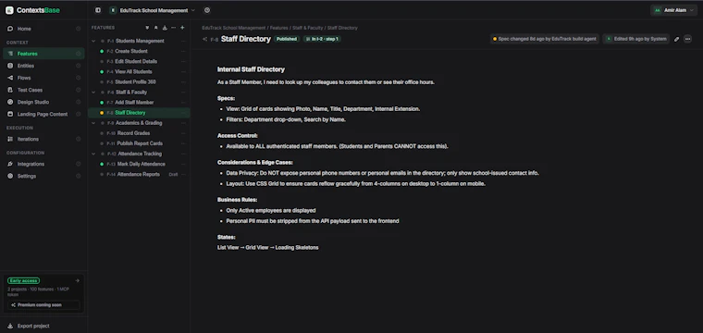
Task: Click the Features breadcrumb link
Action: click(278, 28)
